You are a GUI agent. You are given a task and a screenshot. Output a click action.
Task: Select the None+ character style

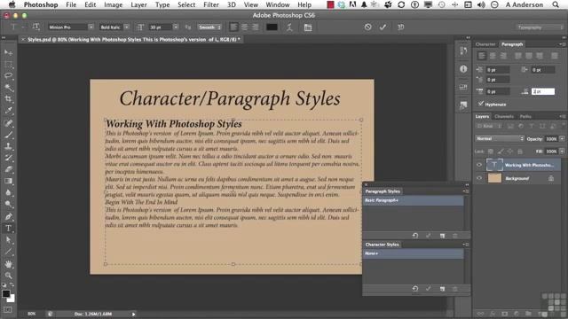click(413, 253)
